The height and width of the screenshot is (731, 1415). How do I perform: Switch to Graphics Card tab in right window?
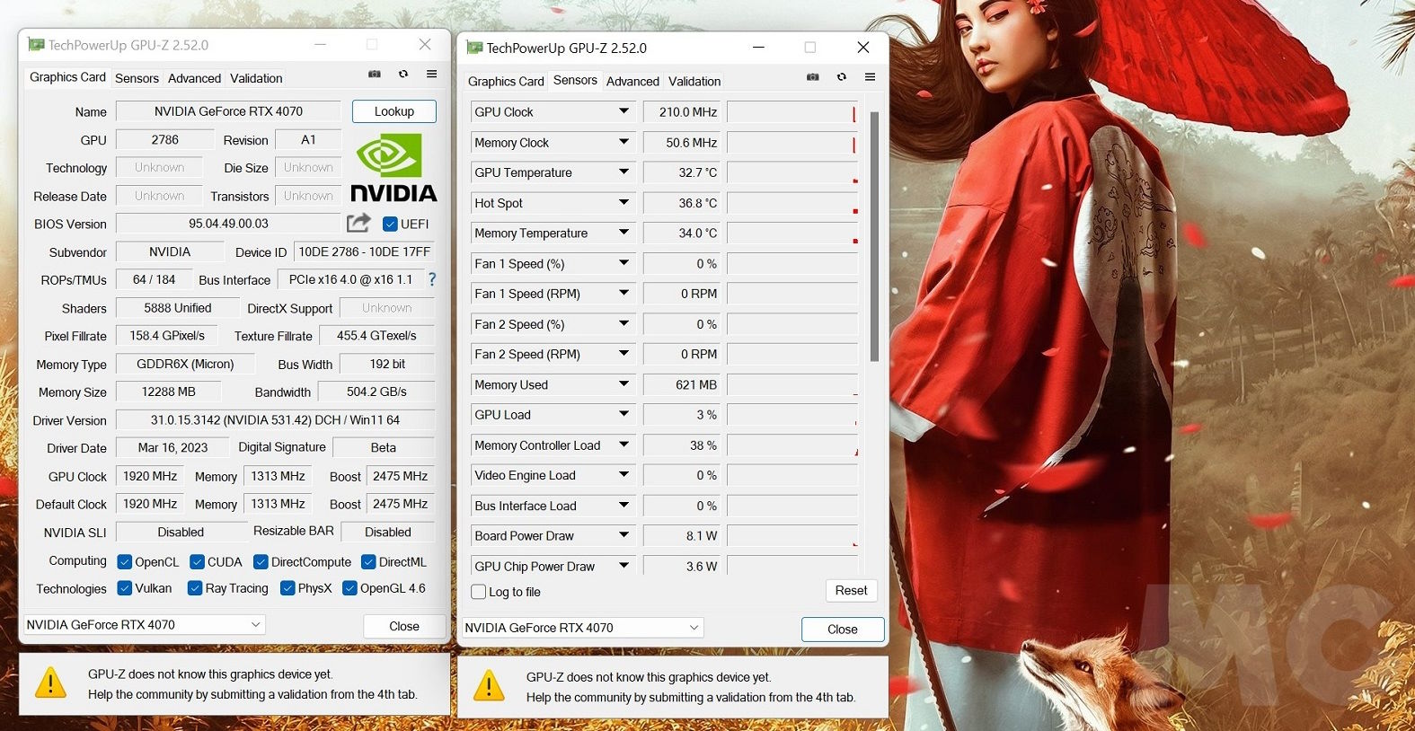click(506, 81)
